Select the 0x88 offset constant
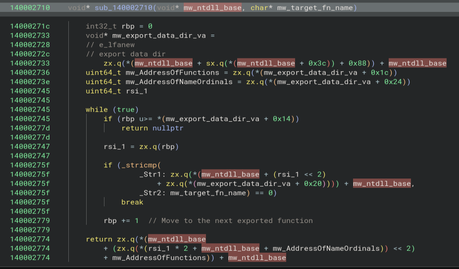The width and height of the screenshot is (459, 269). pos(357,63)
